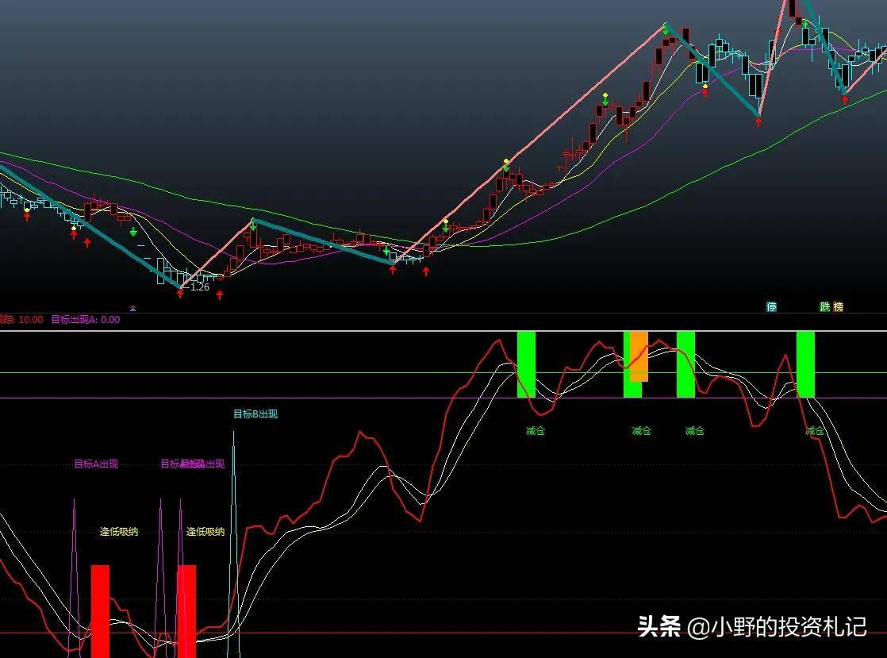Click the green 跌 (fall) marker icon
The width and height of the screenshot is (887, 658).
point(825,306)
